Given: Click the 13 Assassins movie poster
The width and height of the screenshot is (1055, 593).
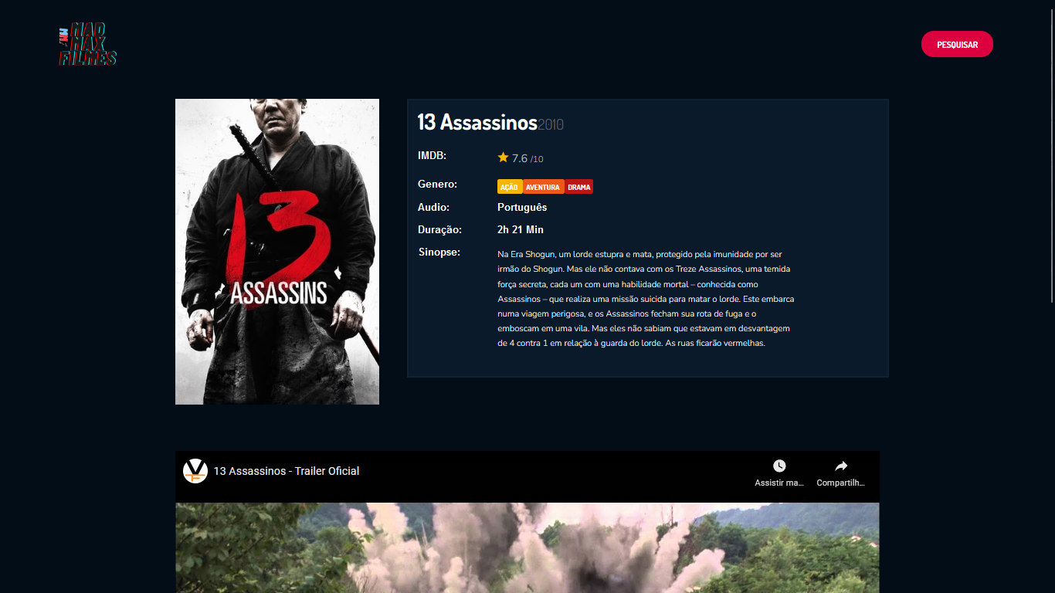Looking at the screenshot, I should pyautogui.click(x=277, y=252).
